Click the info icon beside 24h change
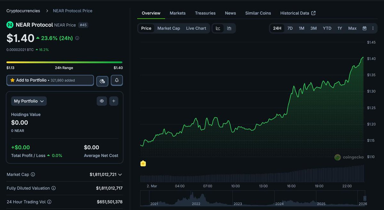 [x=77, y=38]
